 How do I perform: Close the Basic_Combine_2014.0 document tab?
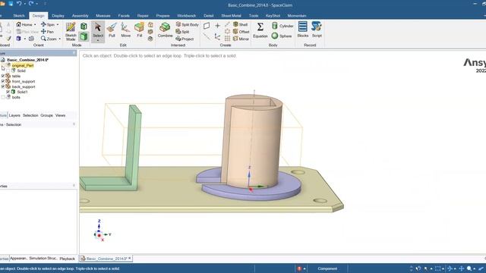130,258
